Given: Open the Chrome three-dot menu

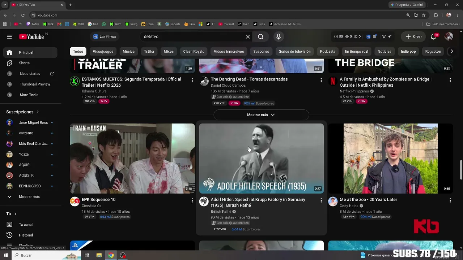Looking at the screenshot, I should pyautogui.click(x=458, y=15).
